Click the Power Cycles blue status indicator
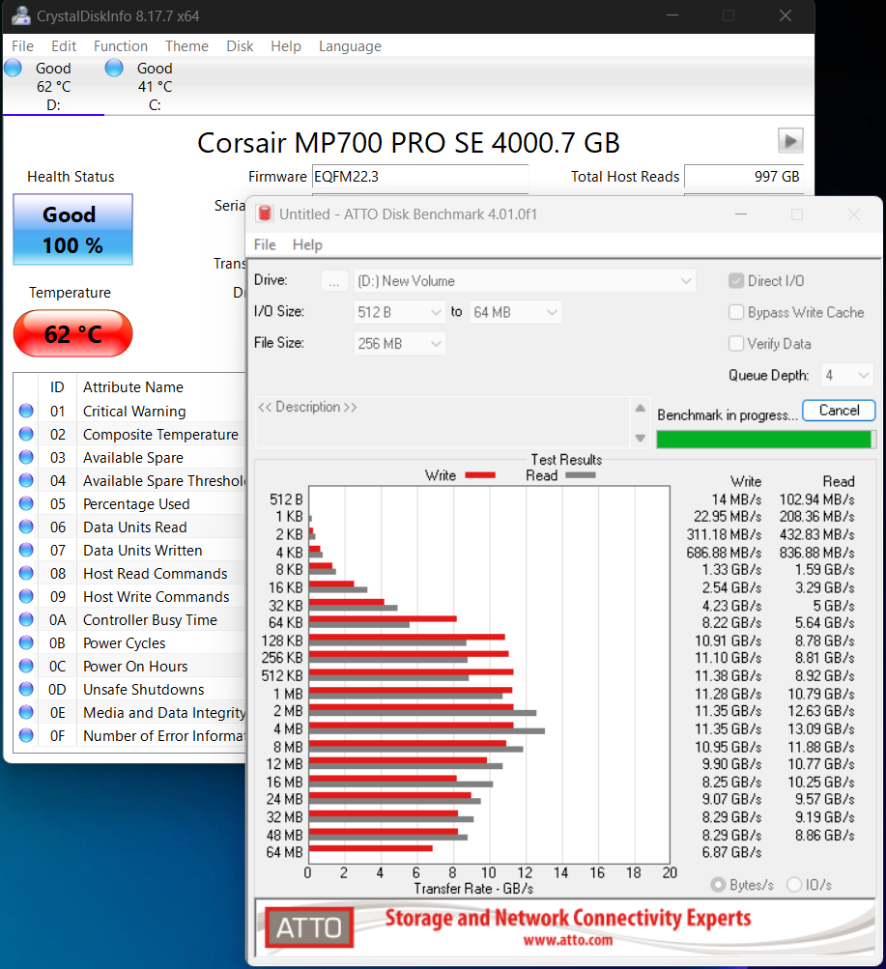 [26, 643]
